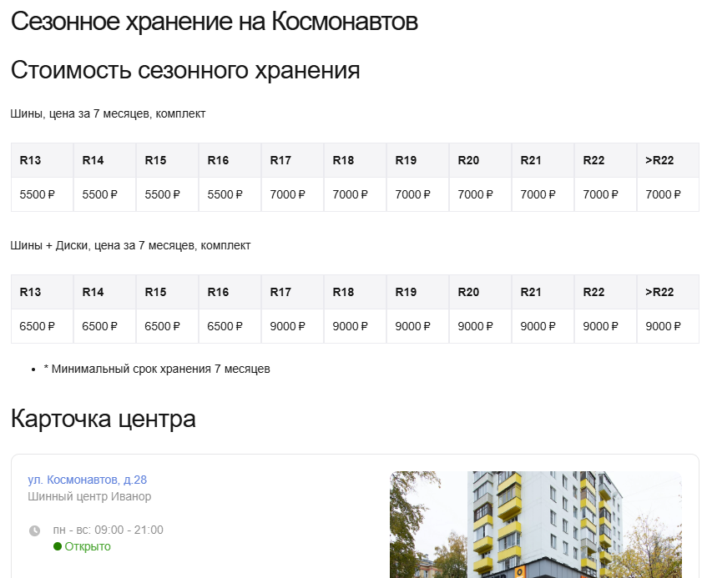Open the "ул. Космонавтов, д.28" address link
Image resolution: width=702 pixels, height=578 pixels.
(88, 480)
